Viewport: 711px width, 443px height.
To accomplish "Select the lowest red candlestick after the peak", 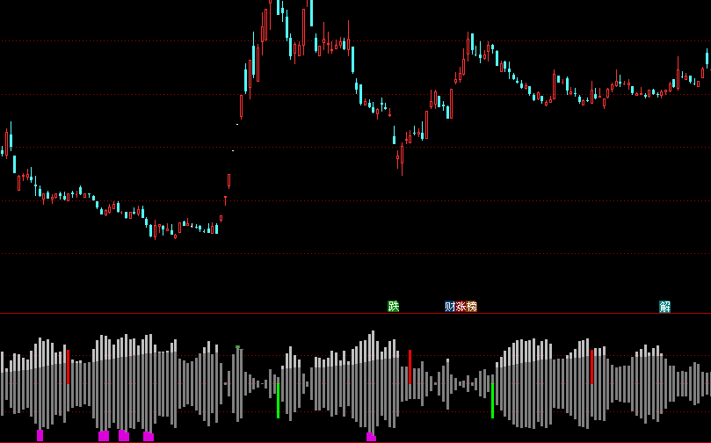I will pos(401,158).
